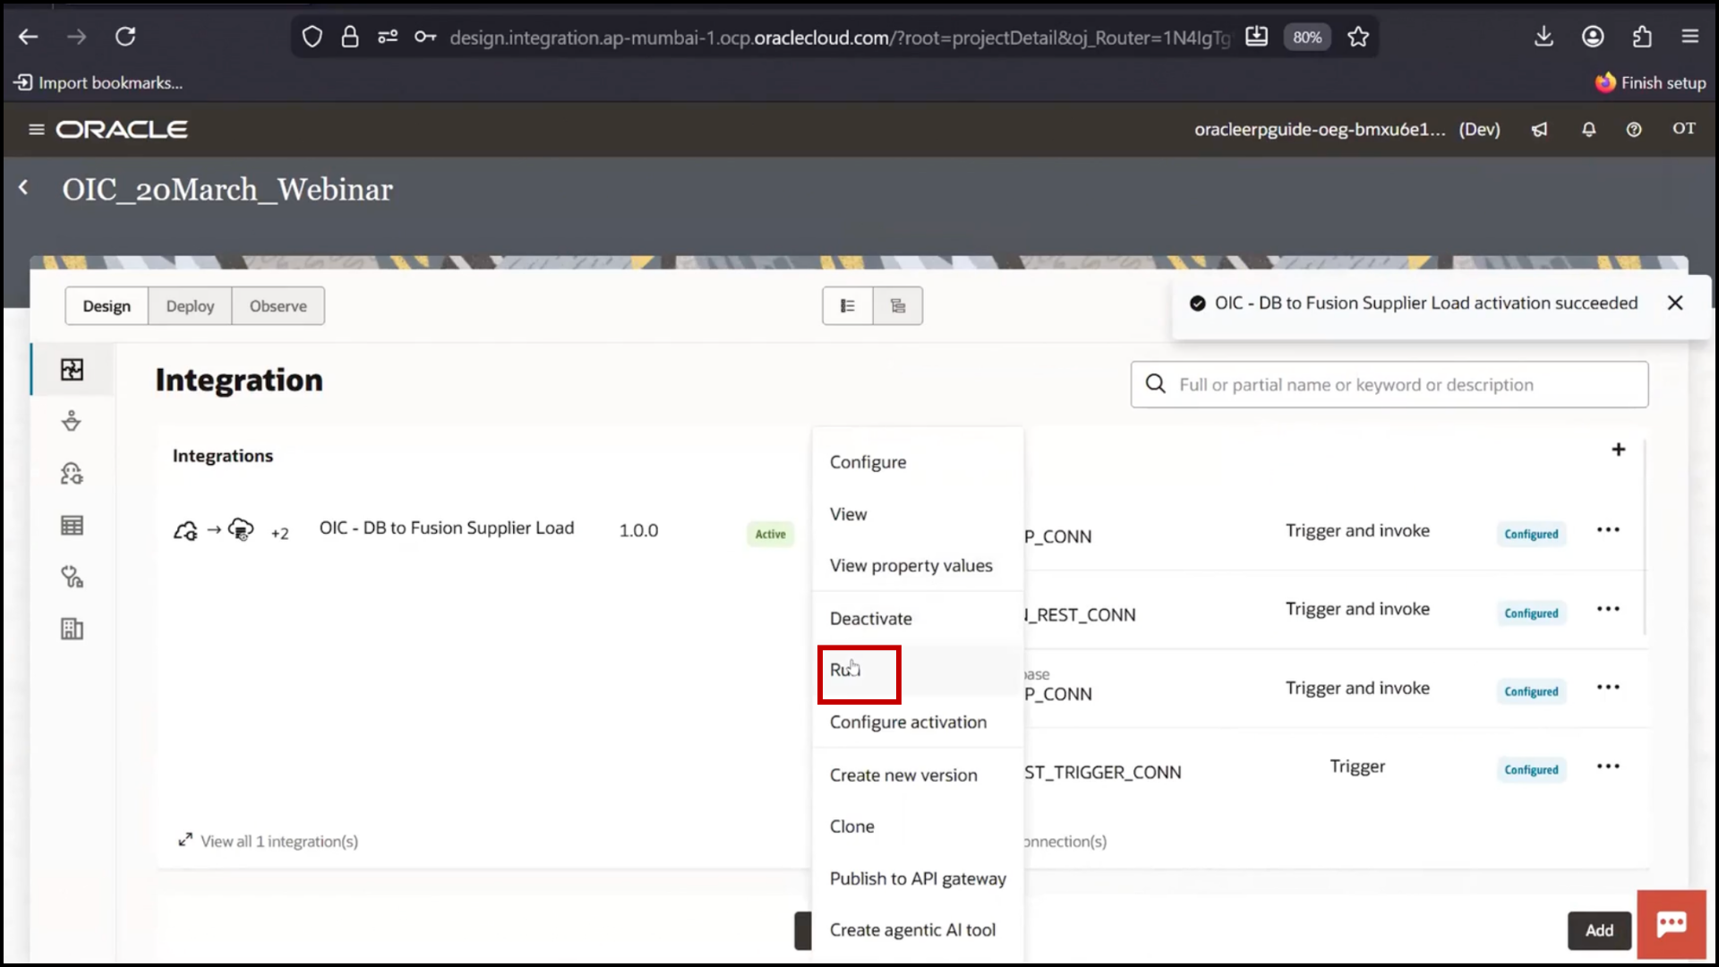
Task: Click Finish setup in the bookmarks bar
Action: 1651,82
